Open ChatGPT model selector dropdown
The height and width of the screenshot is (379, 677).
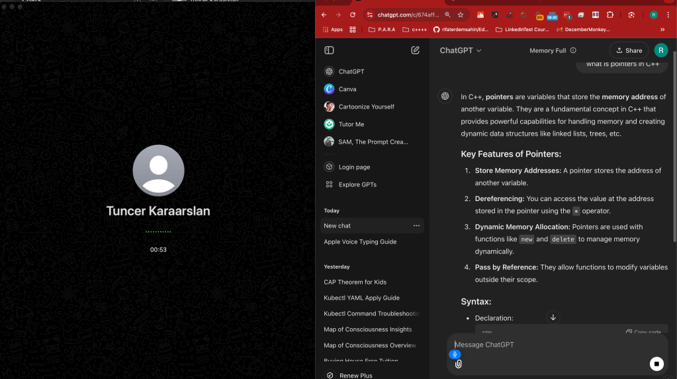pyautogui.click(x=460, y=50)
